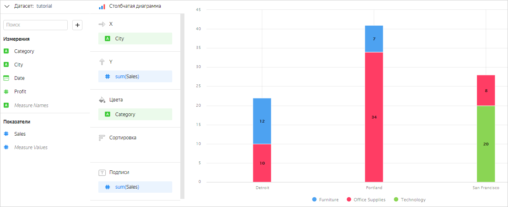Toggle Technology series in chart legend
Viewport: 508px width, 207px height.
coord(409,200)
